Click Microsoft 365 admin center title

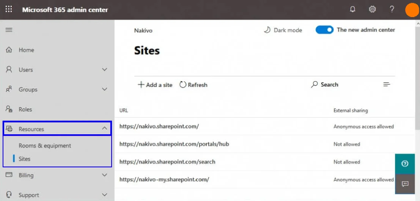pos(65,10)
